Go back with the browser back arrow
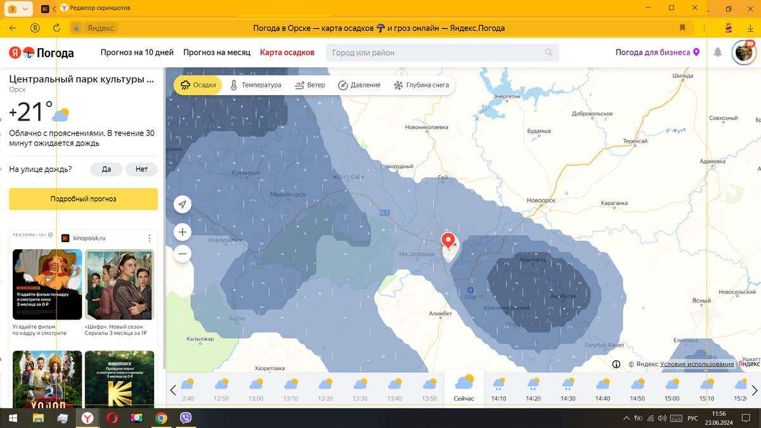This screenshot has height=428, width=761. coord(13,28)
